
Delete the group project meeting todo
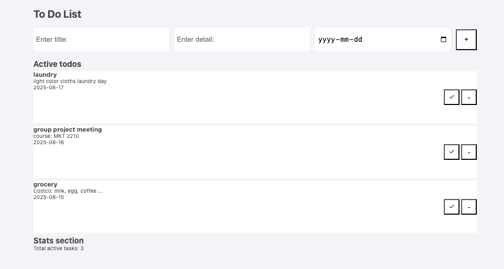[468, 152]
